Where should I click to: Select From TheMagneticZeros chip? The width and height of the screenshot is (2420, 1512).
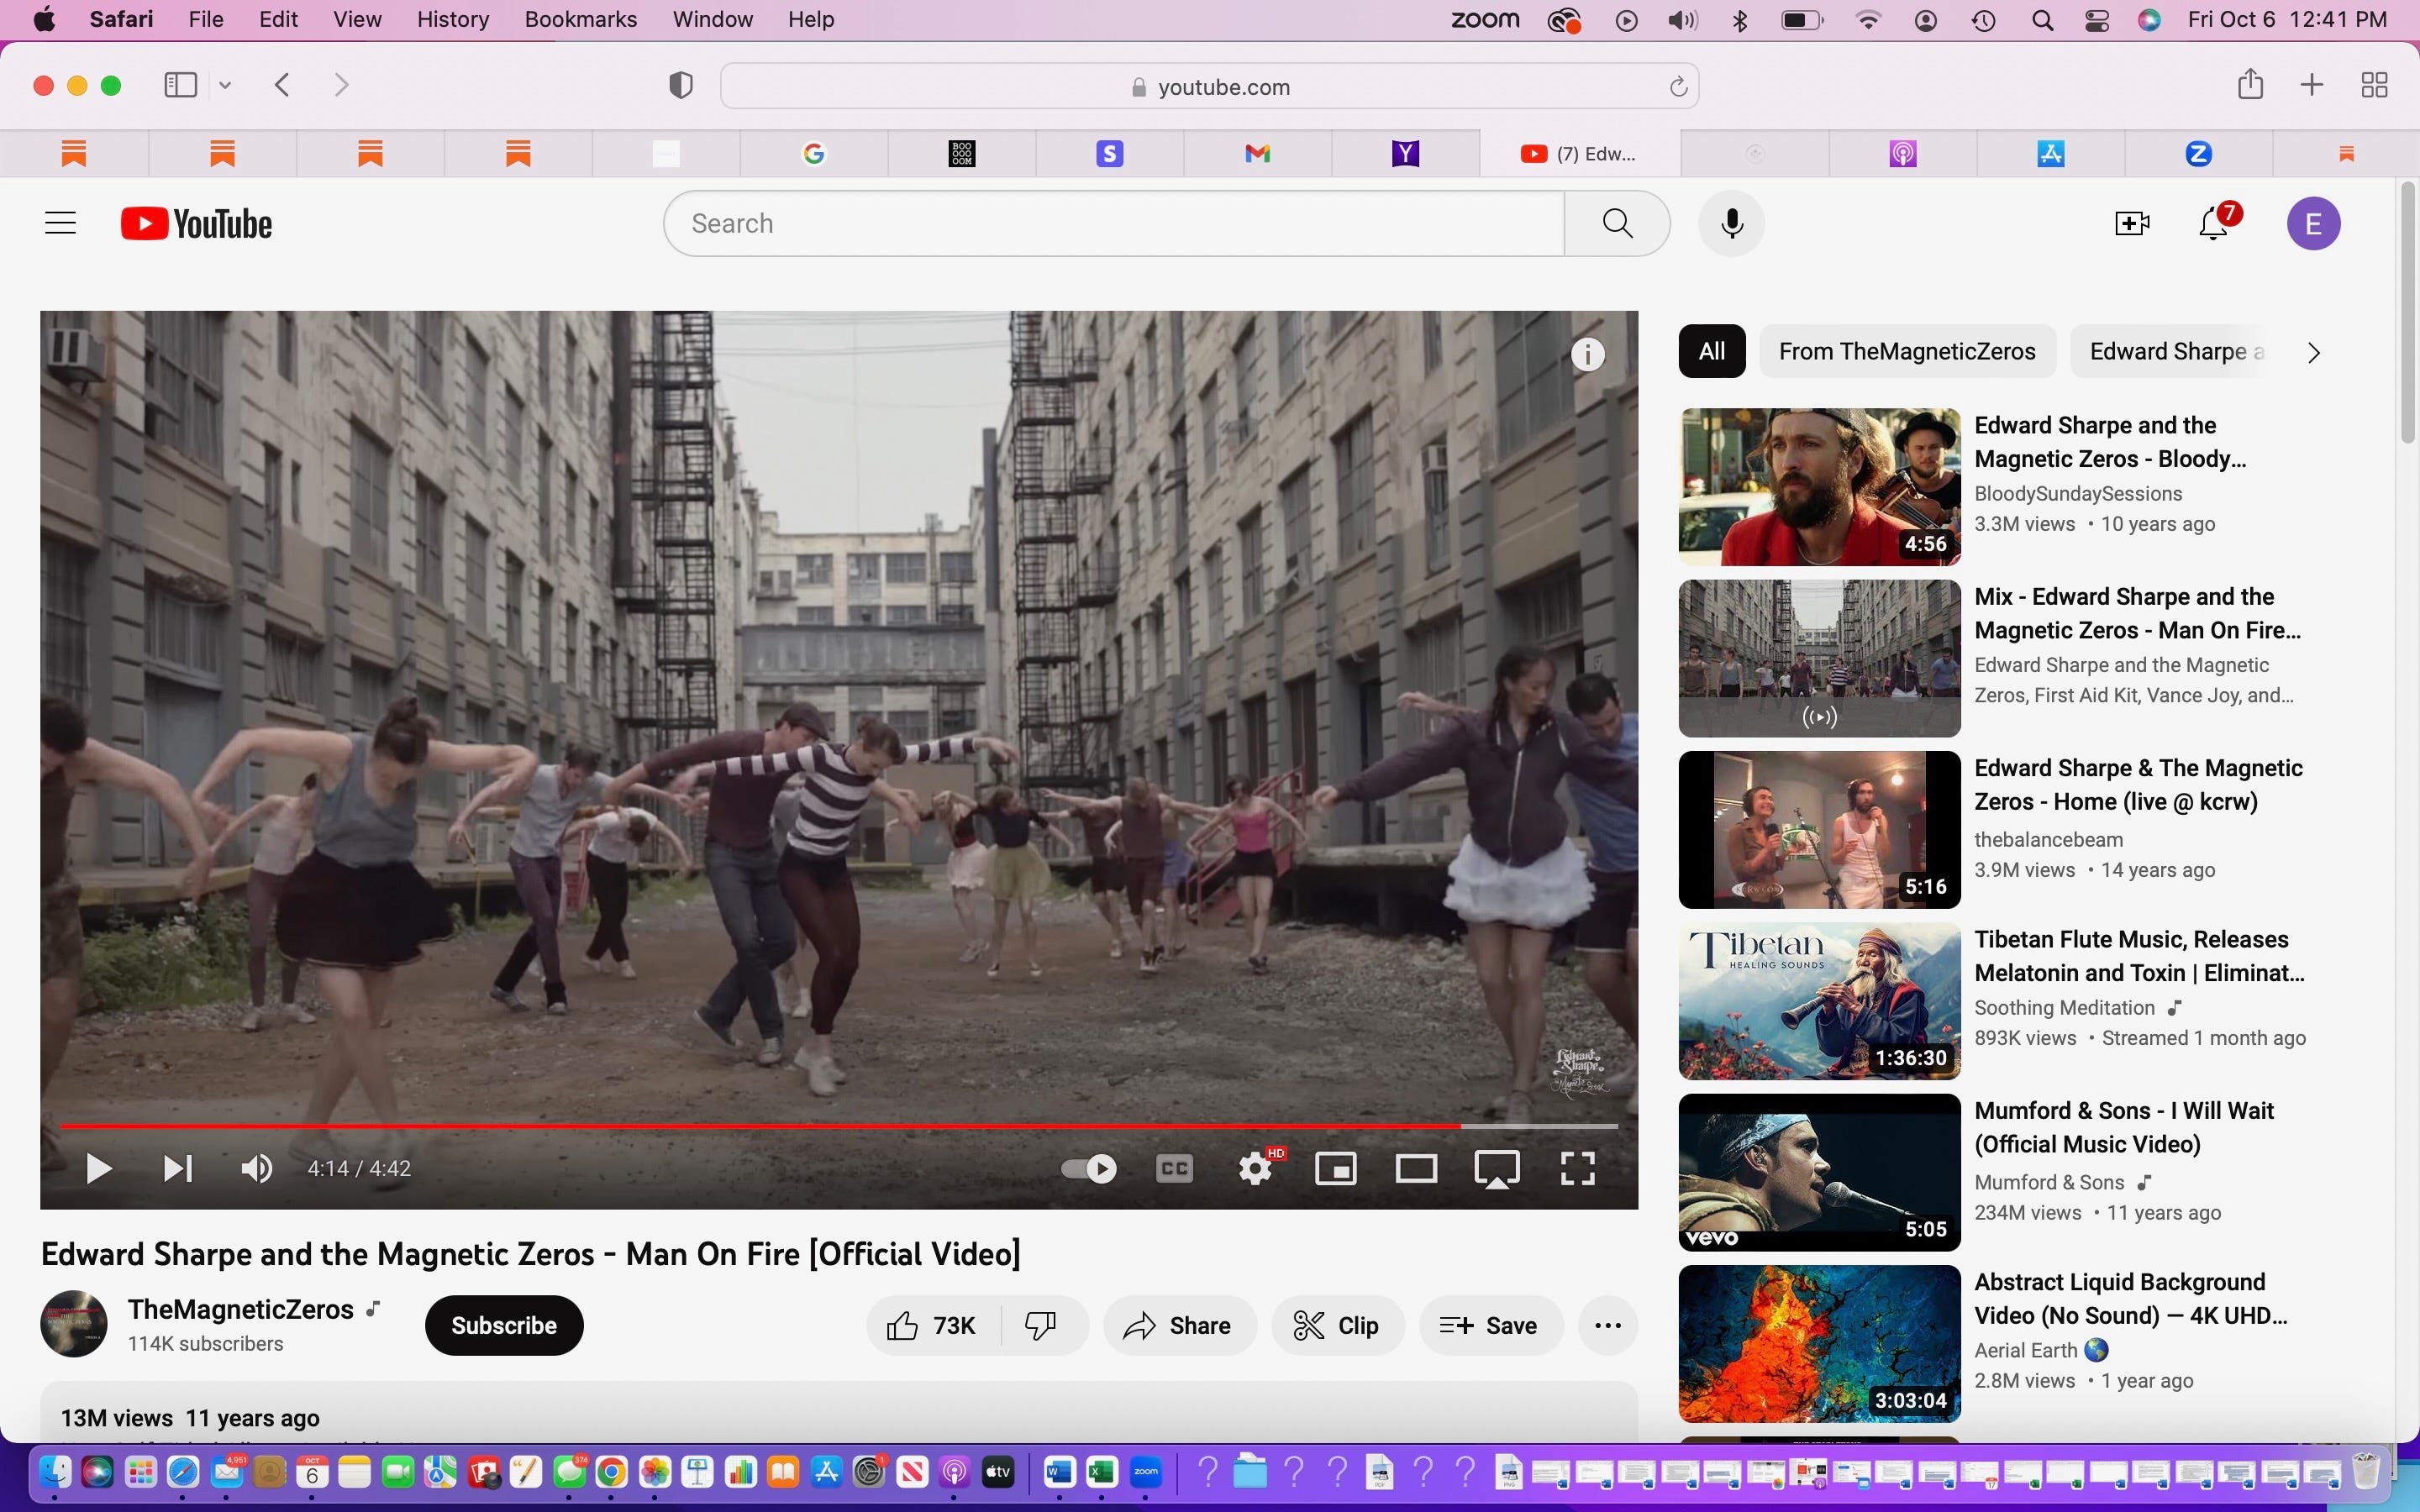1907,351
